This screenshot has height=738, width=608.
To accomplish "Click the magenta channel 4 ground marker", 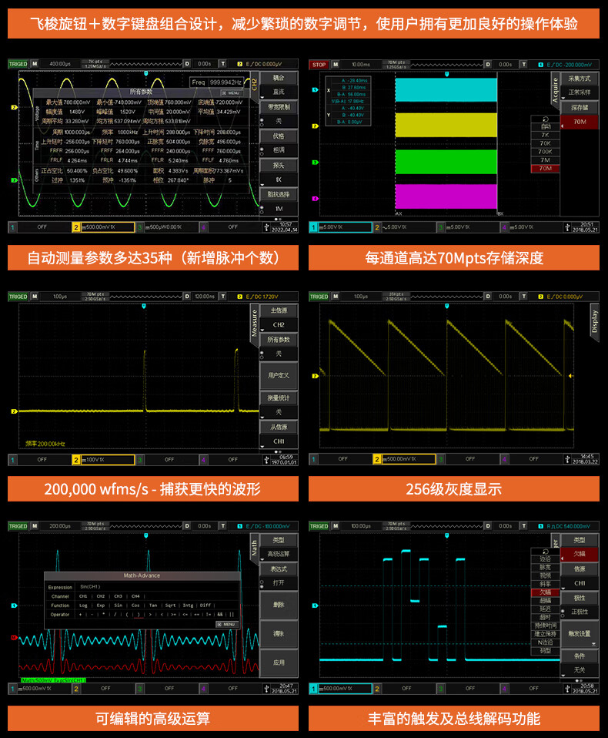I will pyautogui.click(x=314, y=198).
